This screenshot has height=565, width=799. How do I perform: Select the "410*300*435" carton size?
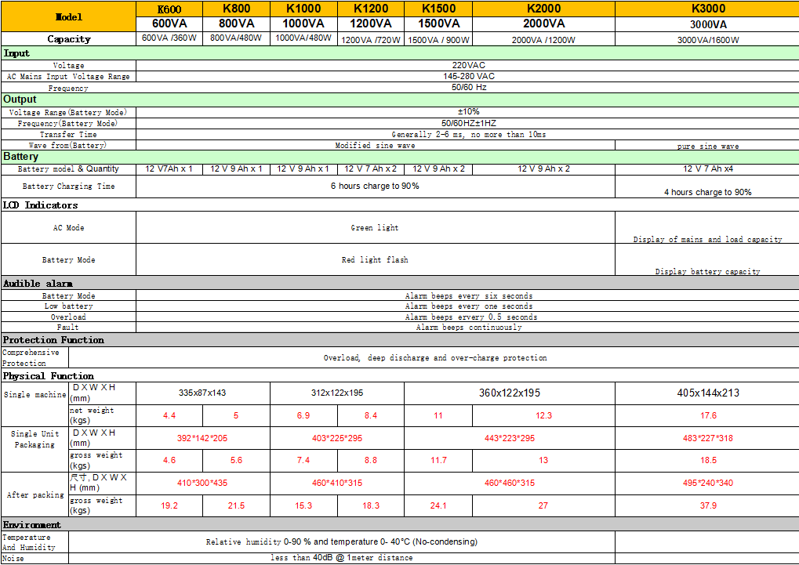pyautogui.click(x=202, y=483)
